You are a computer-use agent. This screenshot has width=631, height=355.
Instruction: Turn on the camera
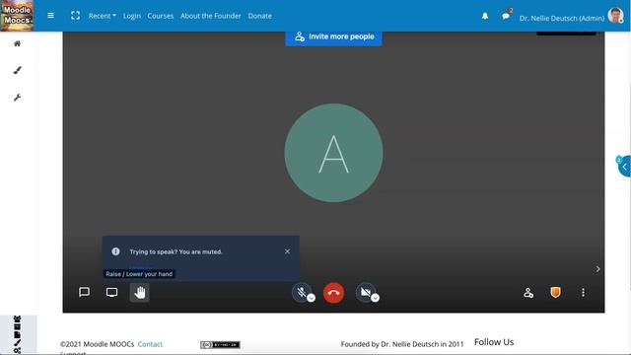[x=366, y=292]
